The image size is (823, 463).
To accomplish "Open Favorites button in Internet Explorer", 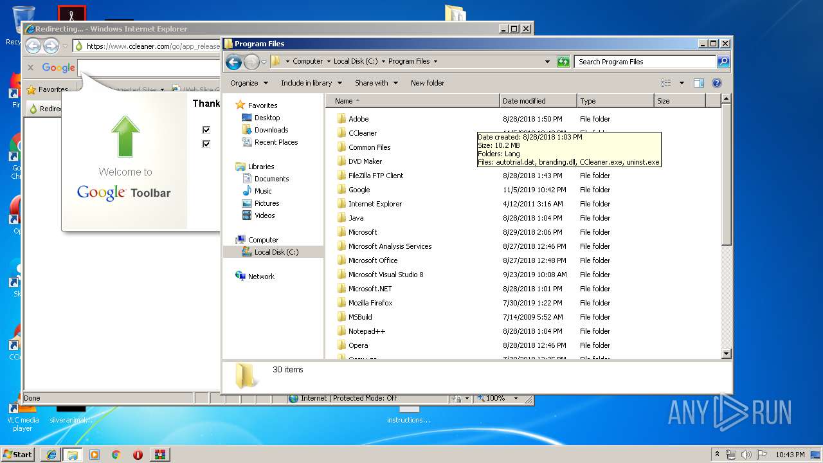I will coord(47,89).
